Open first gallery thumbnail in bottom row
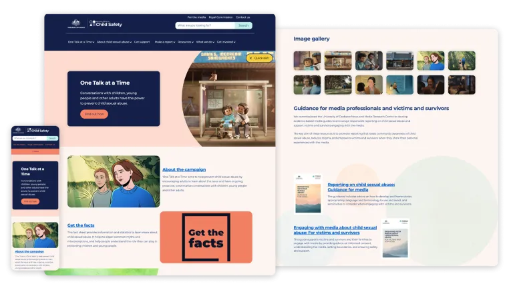Viewport: 513px width, 288px height. point(307,85)
